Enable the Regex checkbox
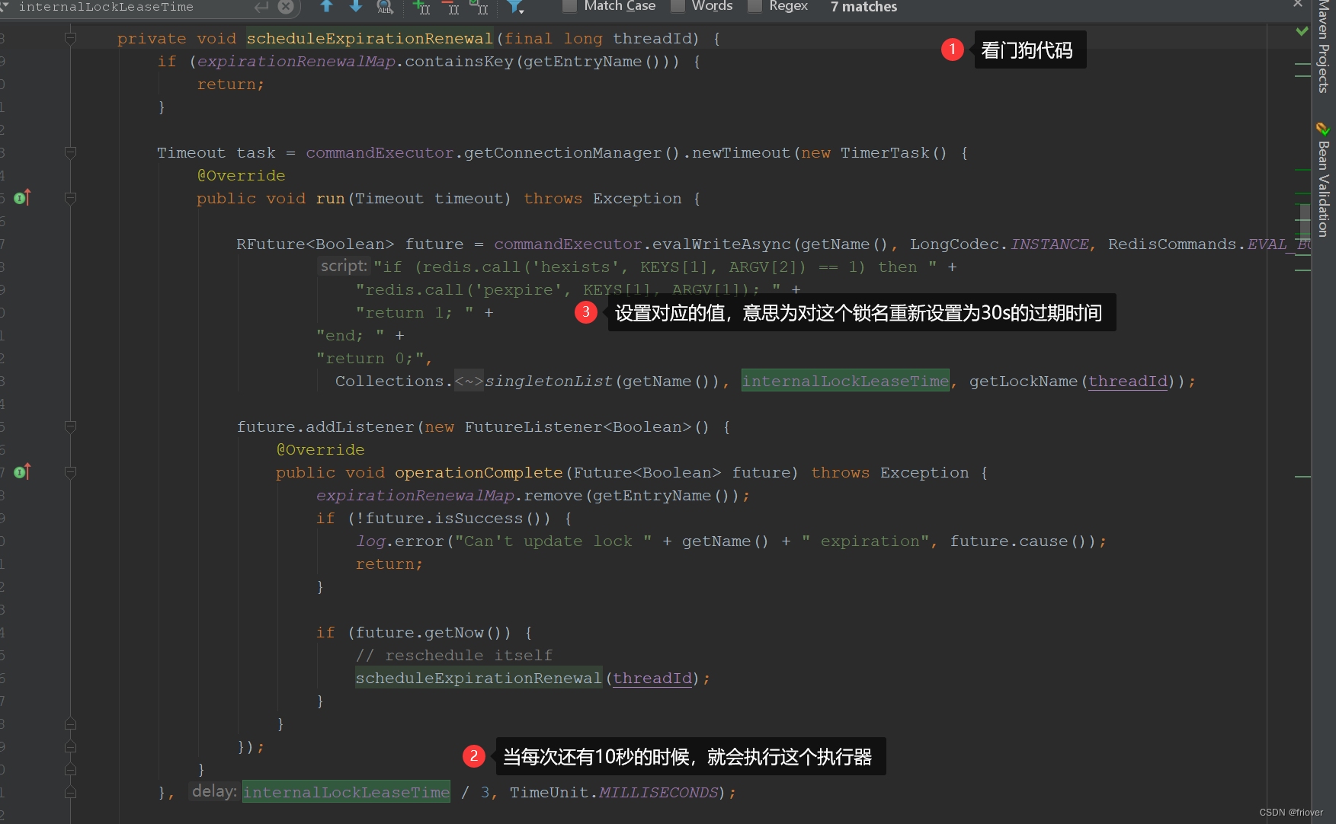The height and width of the screenshot is (824, 1336). click(755, 6)
